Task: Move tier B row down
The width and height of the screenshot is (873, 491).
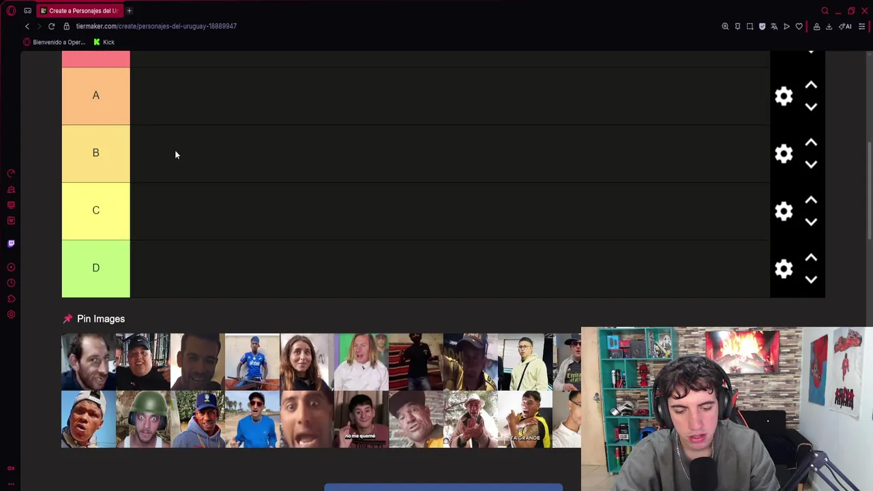Action: [811, 164]
